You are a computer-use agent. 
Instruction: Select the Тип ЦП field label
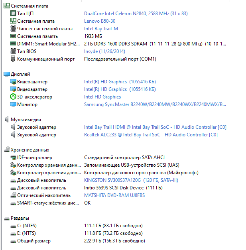(26, 14)
